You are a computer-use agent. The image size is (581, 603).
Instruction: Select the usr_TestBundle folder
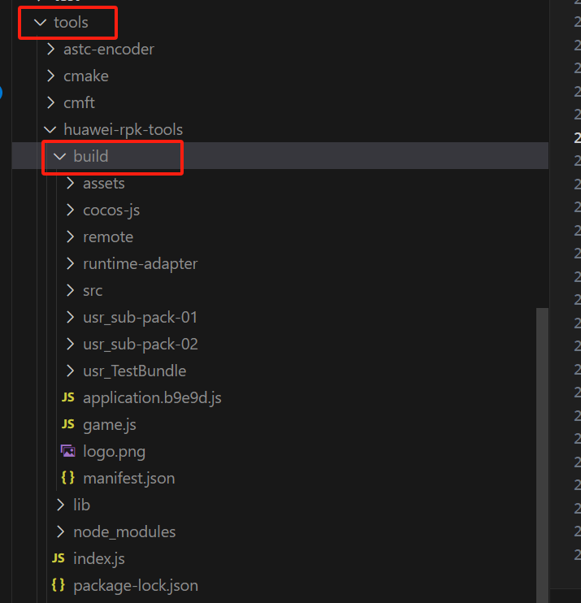click(x=134, y=371)
